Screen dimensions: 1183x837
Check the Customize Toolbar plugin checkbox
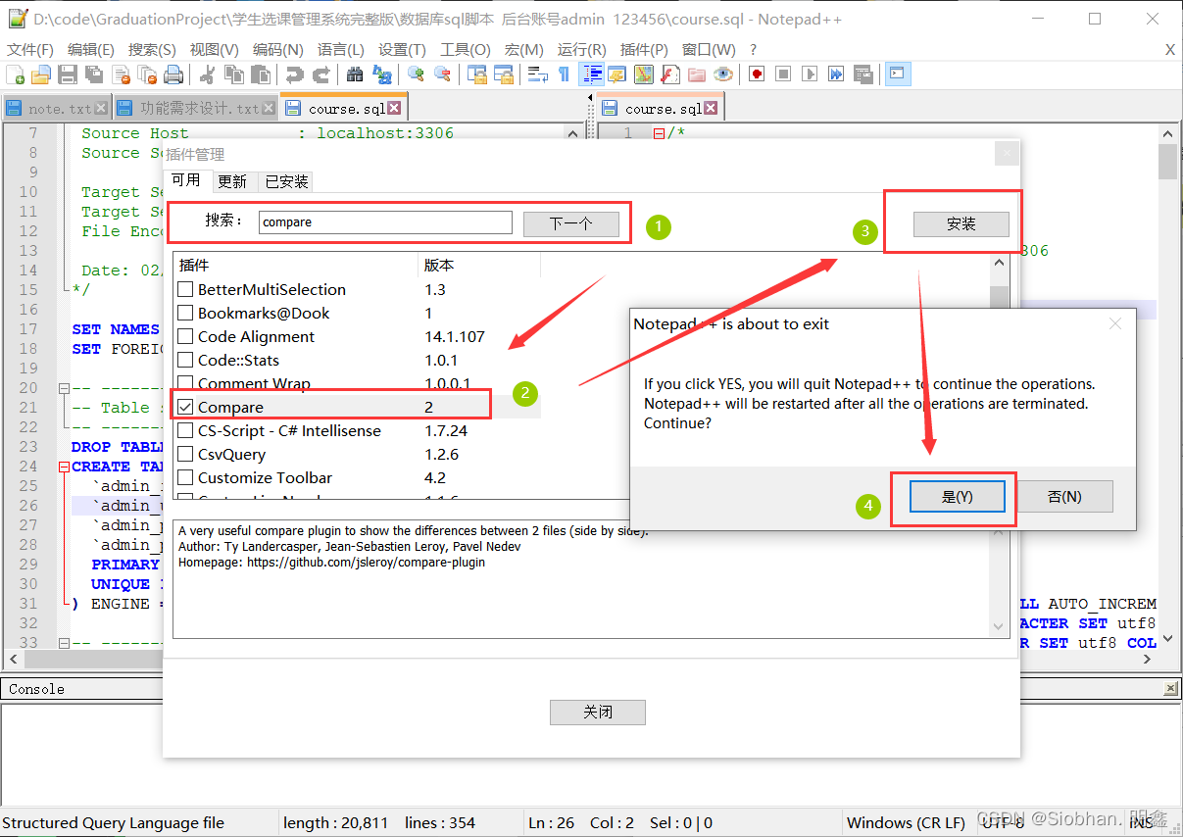coord(185,477)
